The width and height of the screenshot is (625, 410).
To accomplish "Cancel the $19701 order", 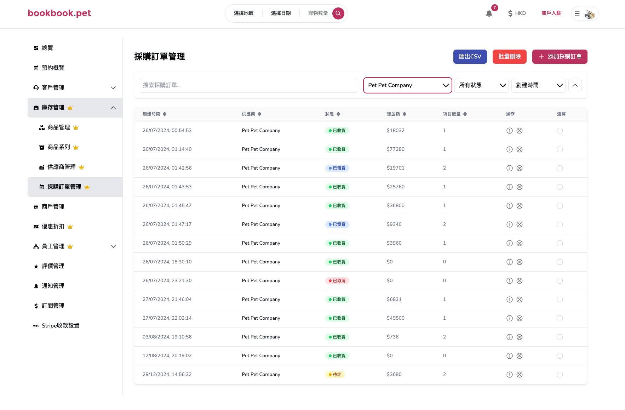I will (x=520, y=168).
